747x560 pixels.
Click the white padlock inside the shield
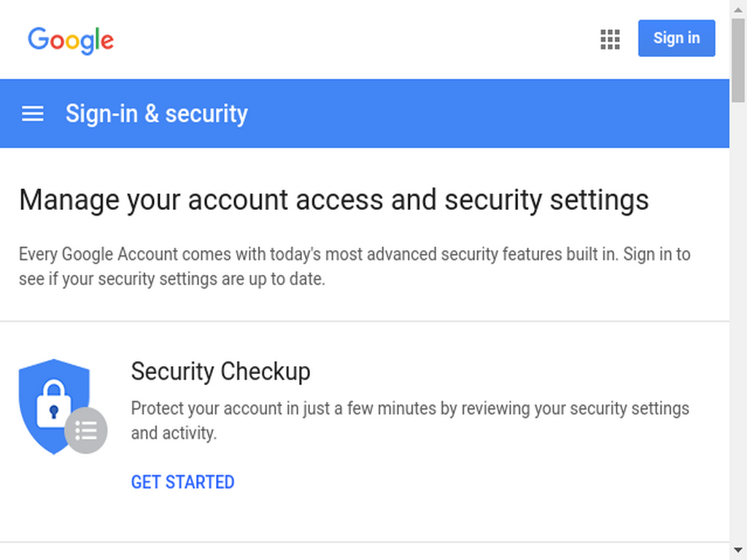(54, 404)
